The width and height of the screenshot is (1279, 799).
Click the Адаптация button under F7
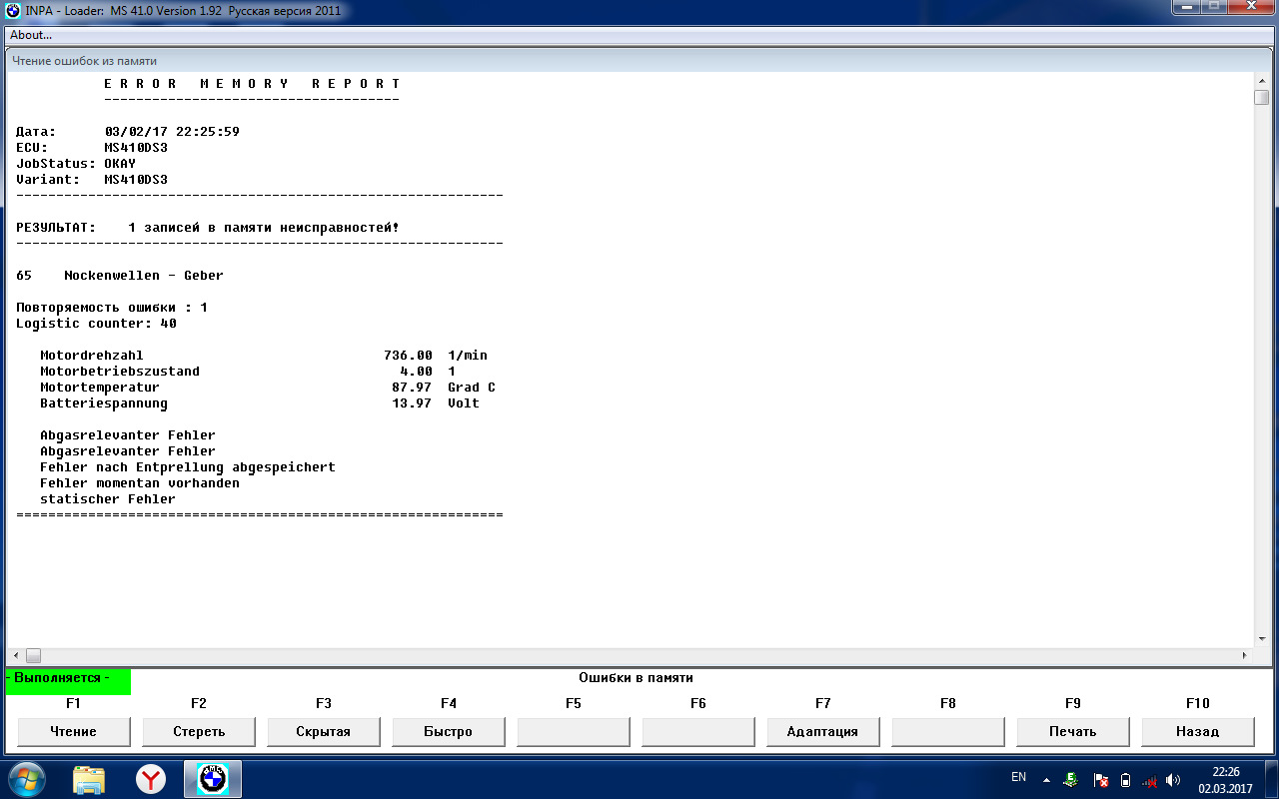click(823, 731)
